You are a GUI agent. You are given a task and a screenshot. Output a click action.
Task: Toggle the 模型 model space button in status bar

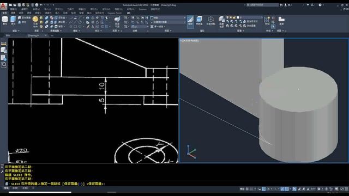click(x=242, y=189)
